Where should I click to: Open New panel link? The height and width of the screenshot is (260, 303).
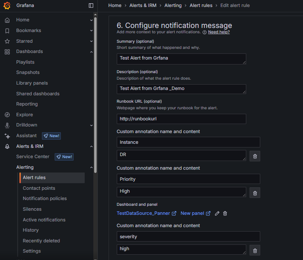[195, 213]
